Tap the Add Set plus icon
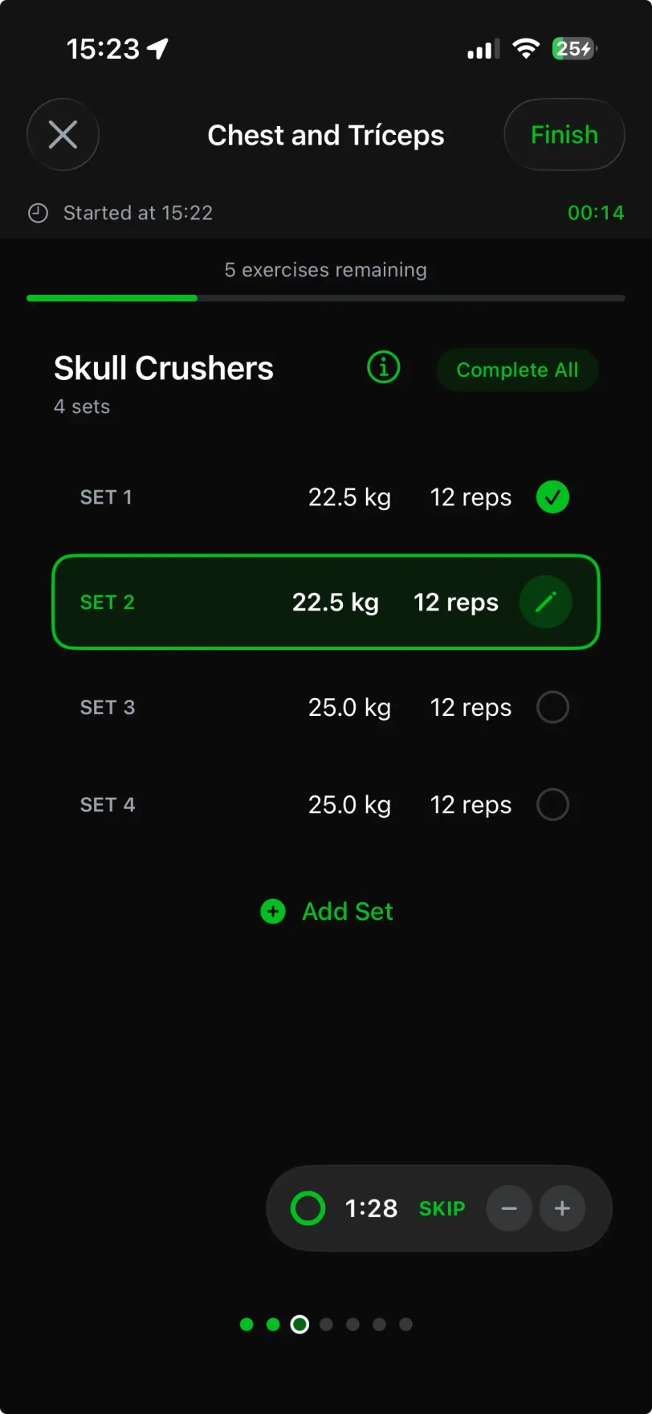The height and width of the screenshot is (1414, 652). (273, 911)
